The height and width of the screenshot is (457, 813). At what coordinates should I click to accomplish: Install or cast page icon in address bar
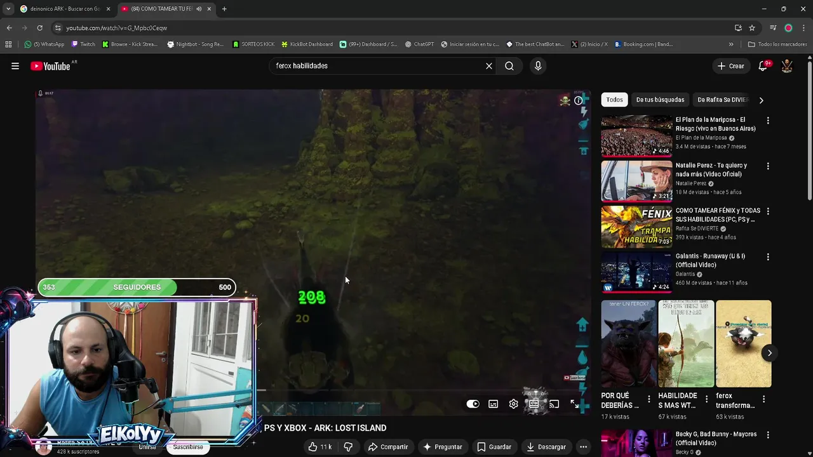pyautogui.click(x=738, y=28)
